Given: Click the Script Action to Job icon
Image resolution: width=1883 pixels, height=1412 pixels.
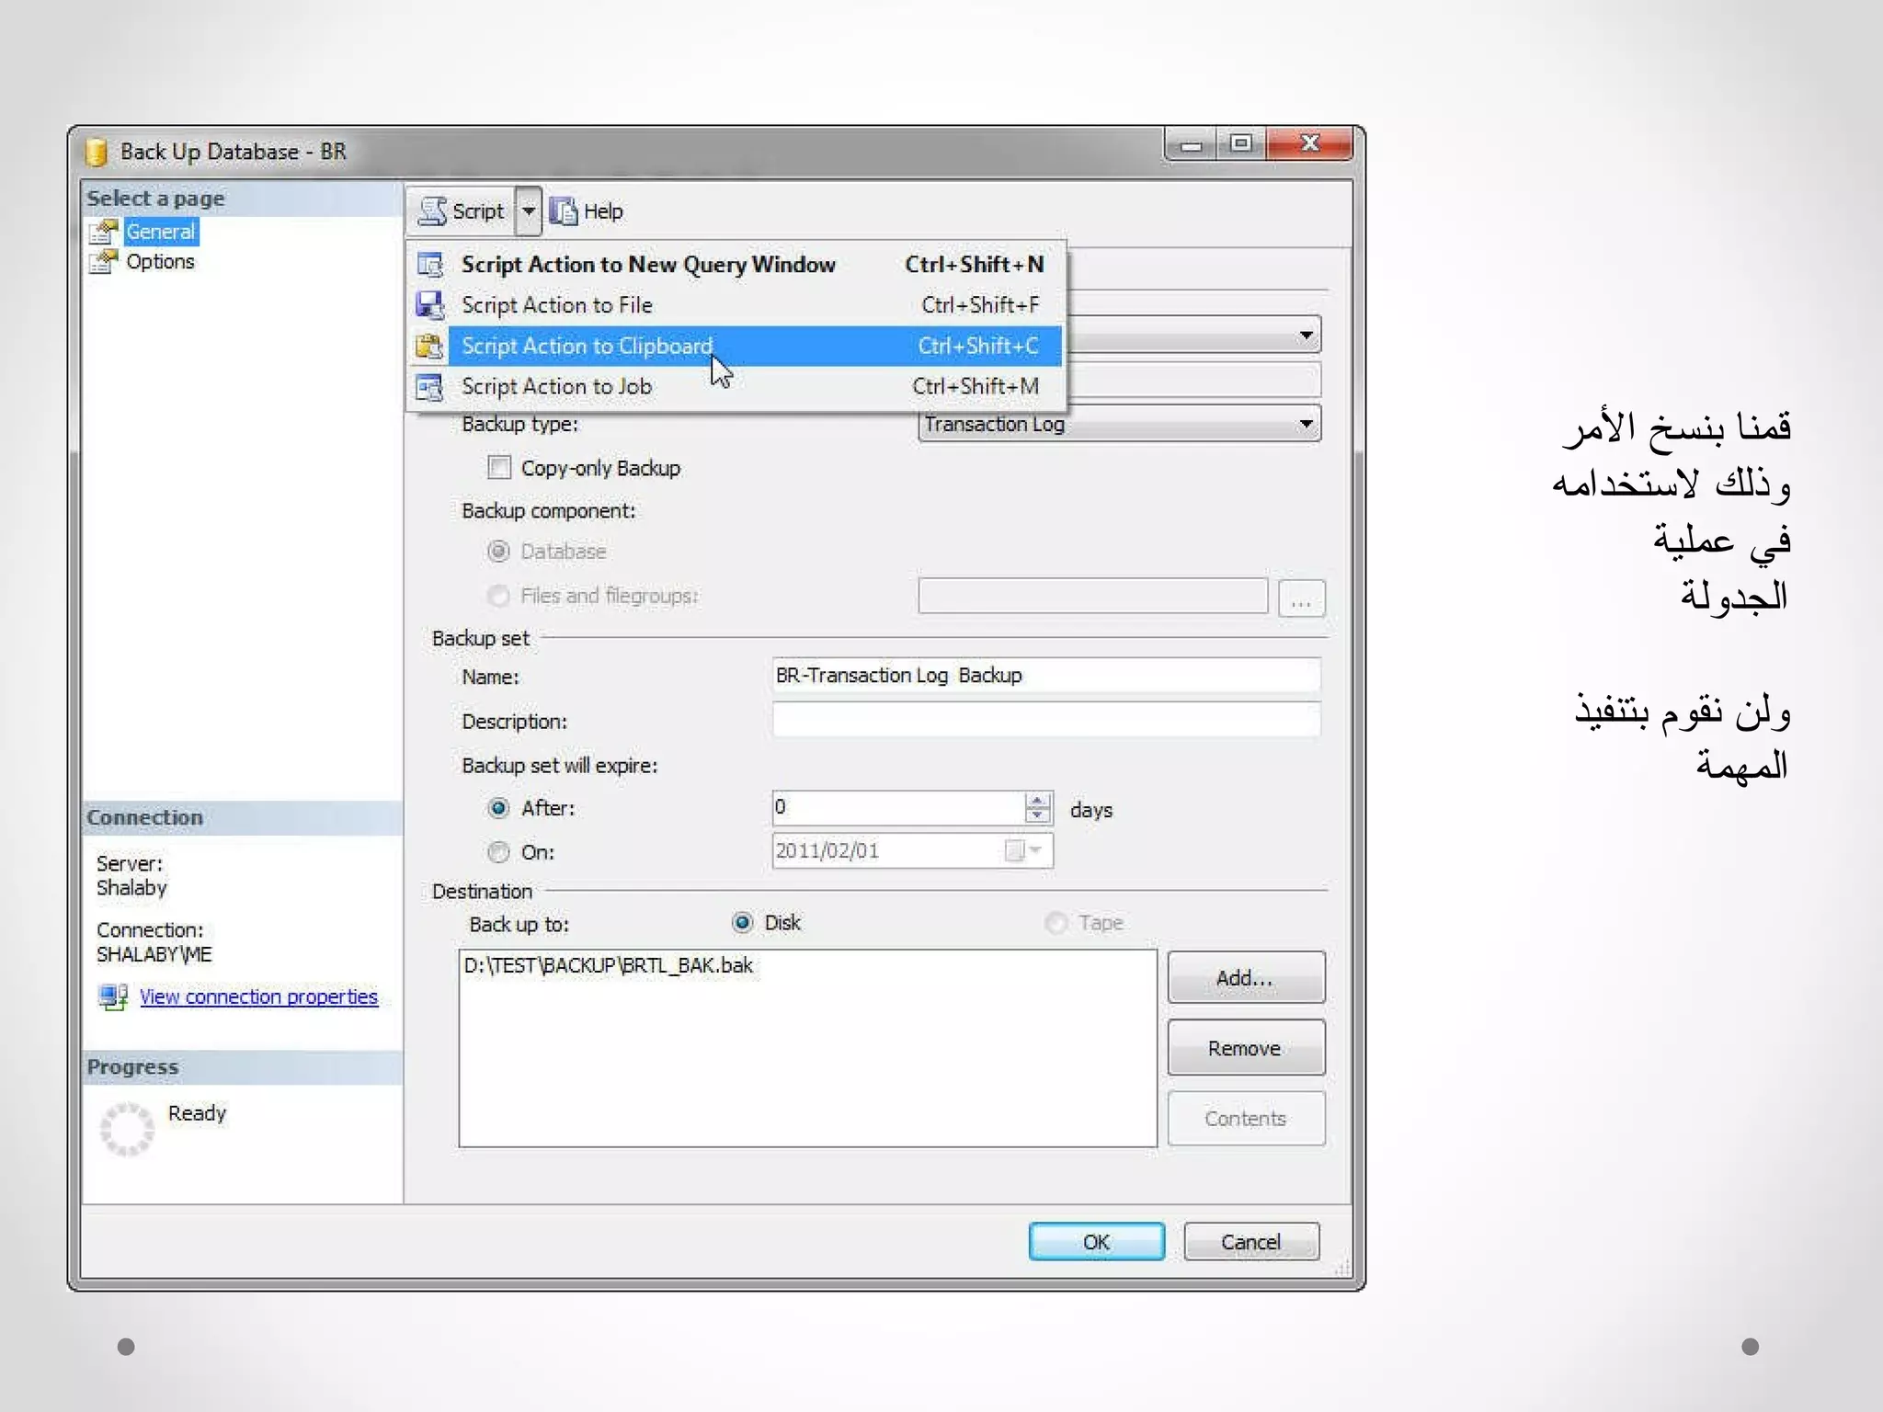Looking at the screenshot, I should click(429, 387).
